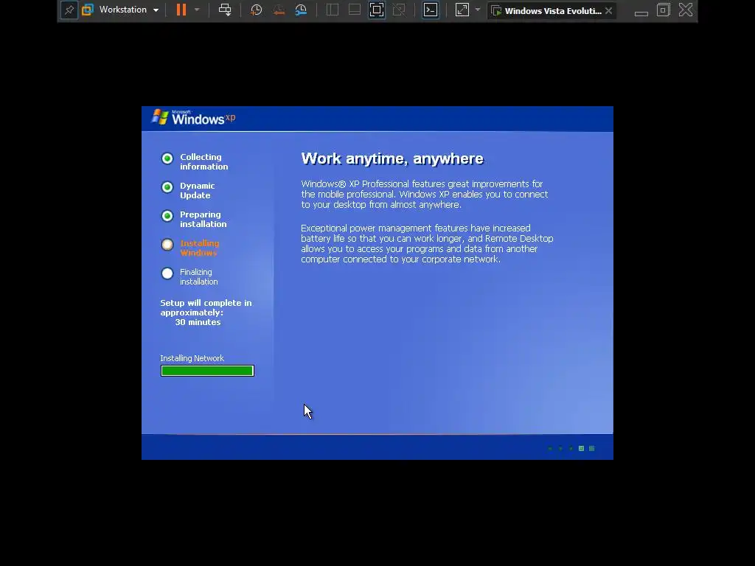Click the Installing Network status text
755x566 pixels.
coord(192,358)
